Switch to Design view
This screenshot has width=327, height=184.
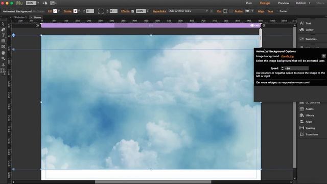coord(265,3)
